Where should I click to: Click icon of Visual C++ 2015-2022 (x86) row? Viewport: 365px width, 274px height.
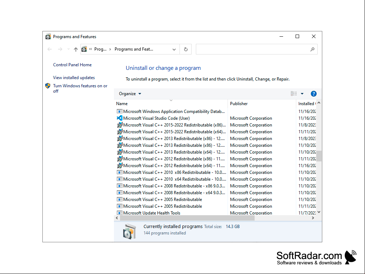[119, 125]
